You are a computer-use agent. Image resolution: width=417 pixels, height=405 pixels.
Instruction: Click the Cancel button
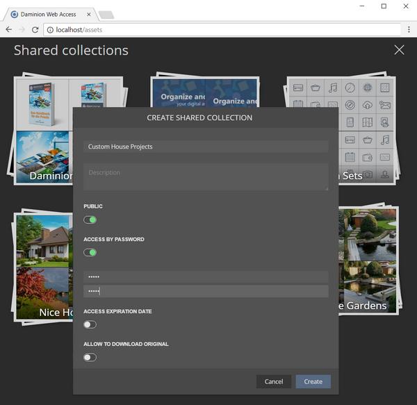(x=274, y=381)
